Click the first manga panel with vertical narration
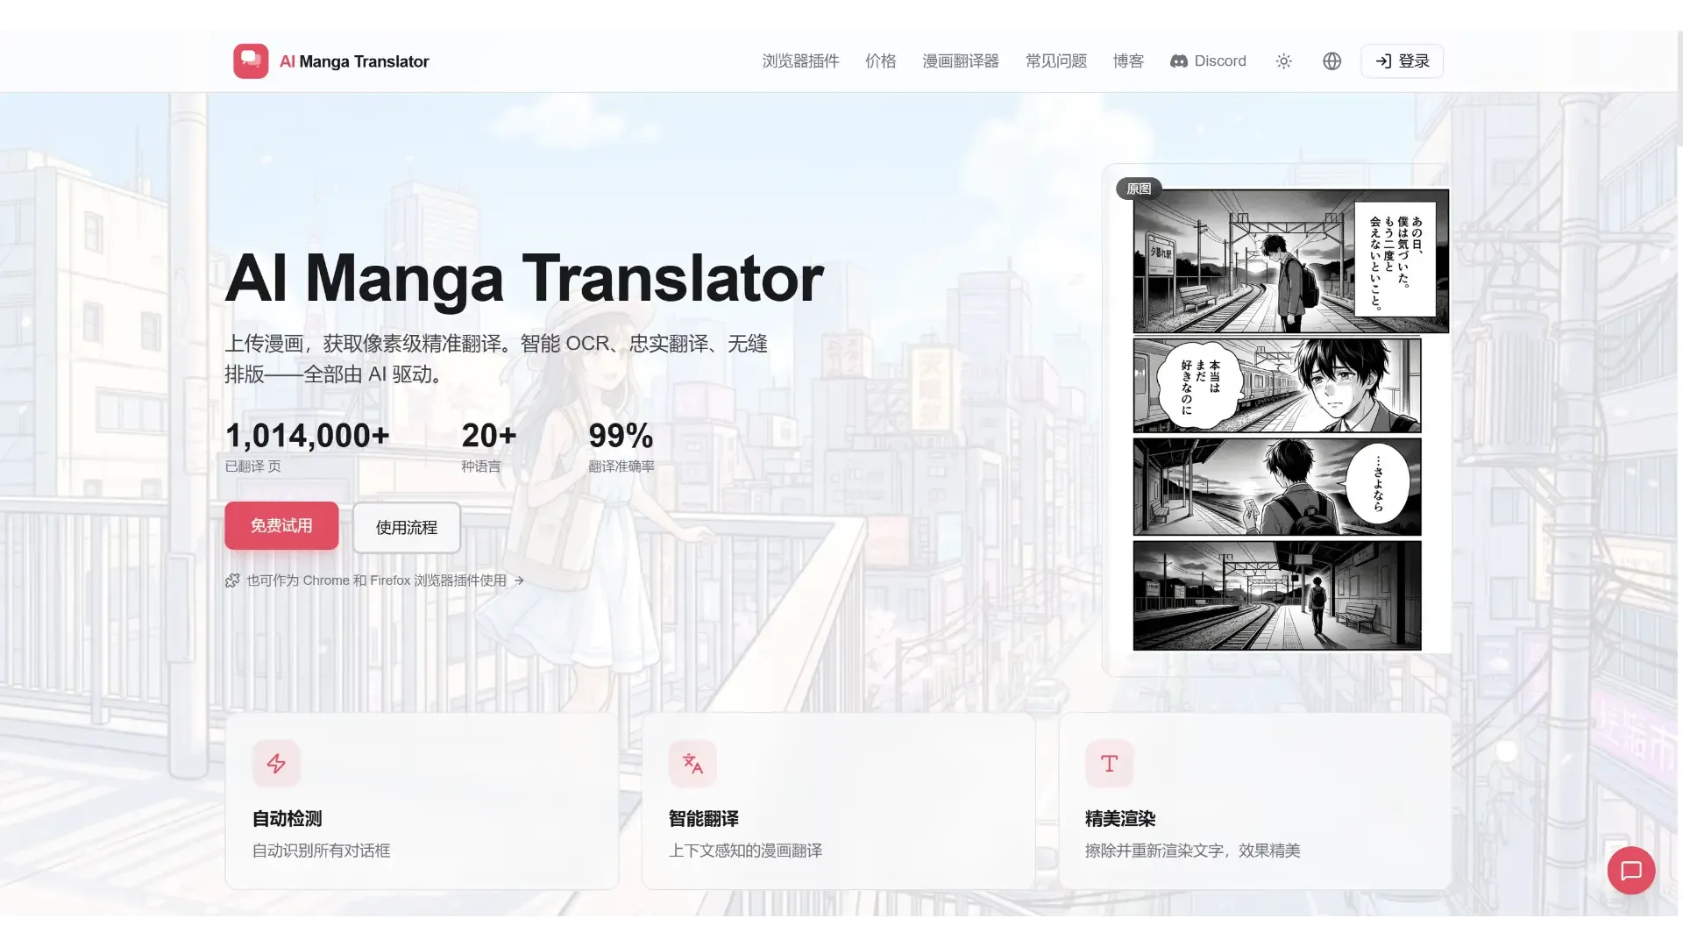This screenshot has width=1683, height=947. tap(1290, 261)
